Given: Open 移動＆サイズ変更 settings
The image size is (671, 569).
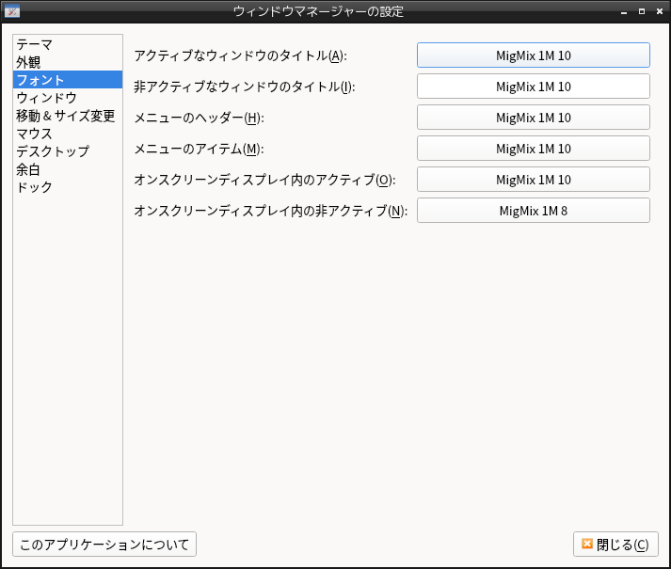Looking at the screenshot, I should [x=65, y=116].
